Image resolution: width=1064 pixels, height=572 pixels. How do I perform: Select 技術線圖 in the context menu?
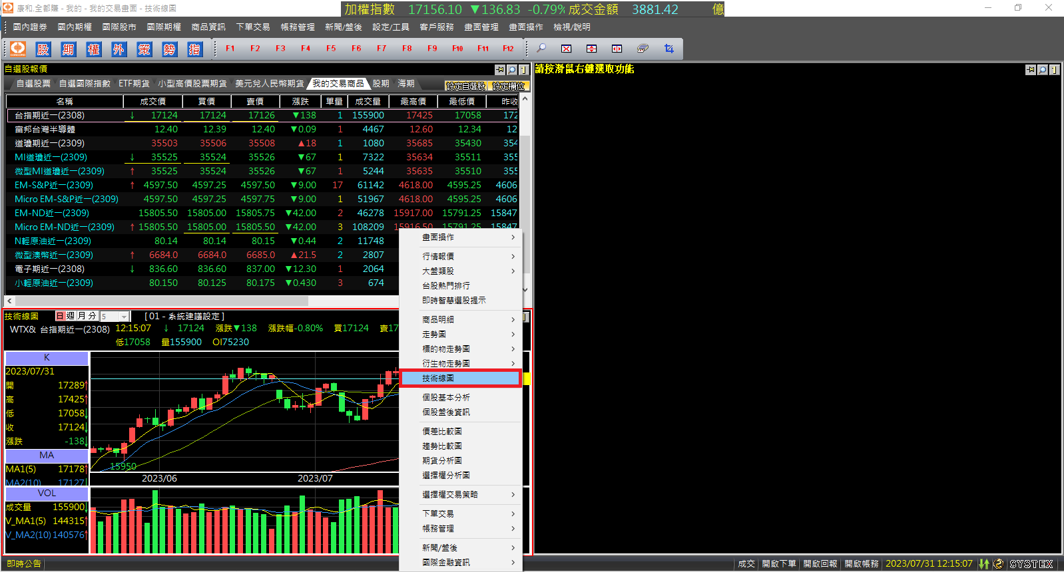(460, 378)
